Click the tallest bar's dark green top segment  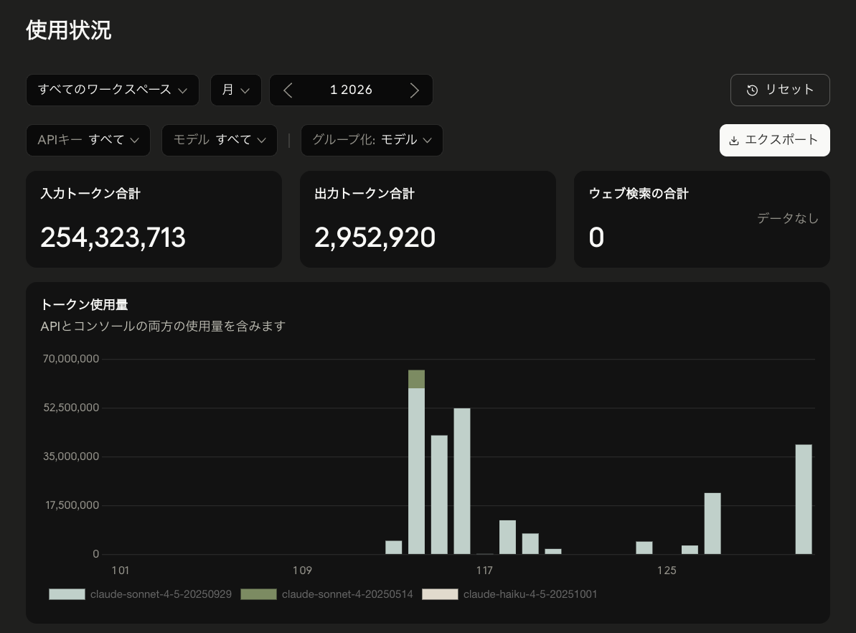417,379
